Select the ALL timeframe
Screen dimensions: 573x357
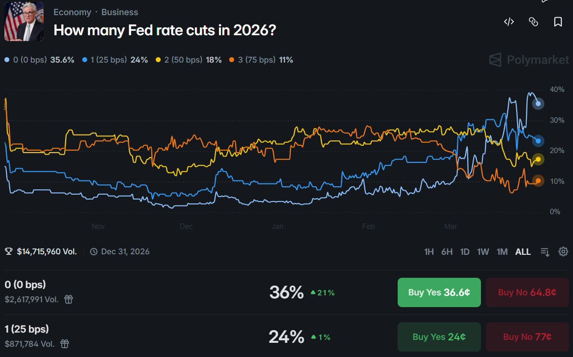point(523,252)
